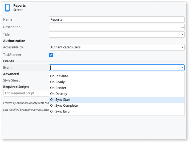Choose On Destroy from the event list
The height and width of the screenshot is (143, 190).
pyautogui.click(x=117, y=94)
